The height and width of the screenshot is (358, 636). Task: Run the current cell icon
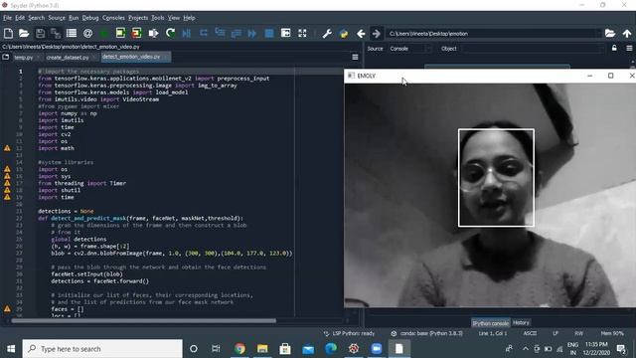coord(120,33)
